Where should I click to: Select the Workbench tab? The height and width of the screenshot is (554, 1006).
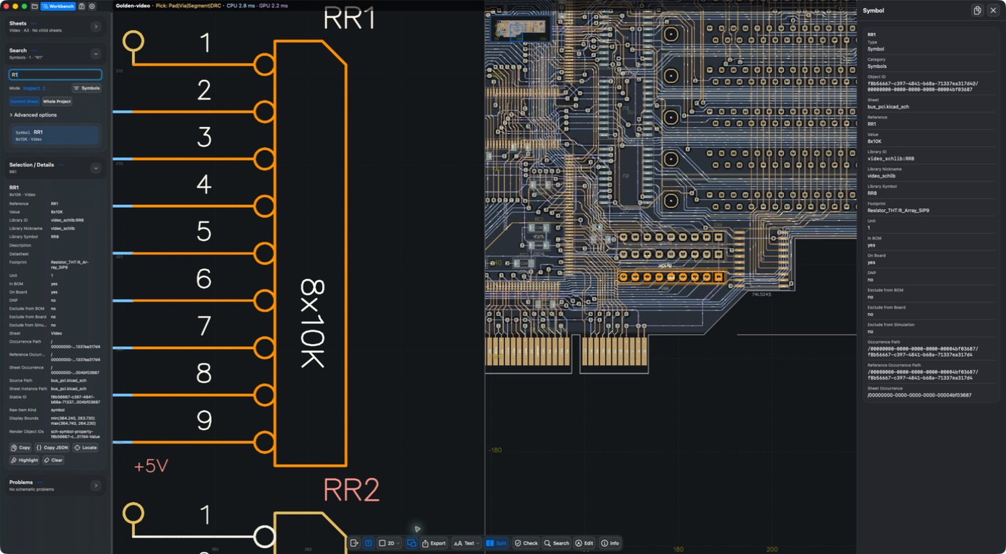click(x=58, y=6)
